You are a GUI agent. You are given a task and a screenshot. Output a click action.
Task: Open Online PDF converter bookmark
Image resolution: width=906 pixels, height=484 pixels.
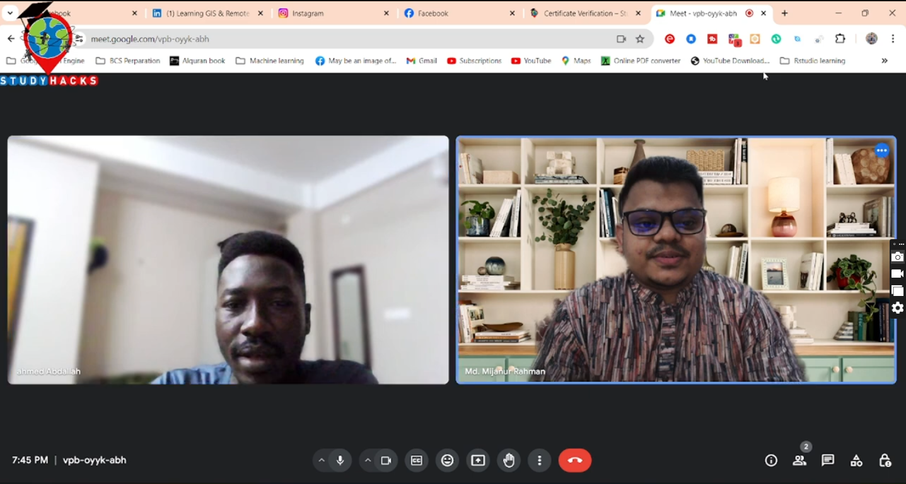[641, 61]
